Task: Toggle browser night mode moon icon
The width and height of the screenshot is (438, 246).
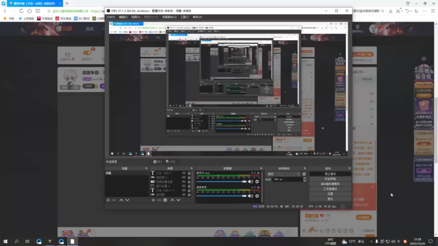Action: point(417,11)
